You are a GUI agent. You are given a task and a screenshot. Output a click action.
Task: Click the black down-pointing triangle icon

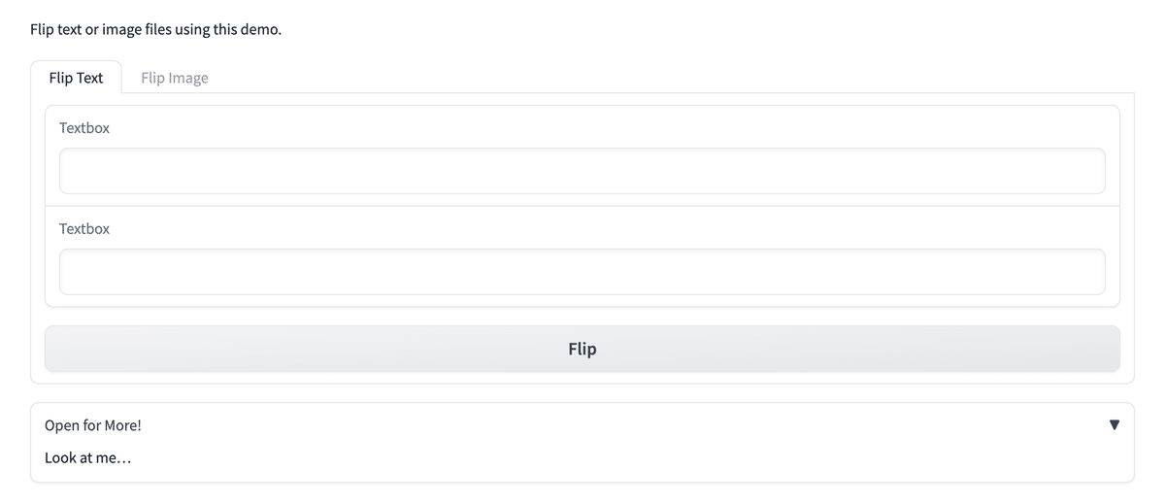click(x=1114, y=425)
